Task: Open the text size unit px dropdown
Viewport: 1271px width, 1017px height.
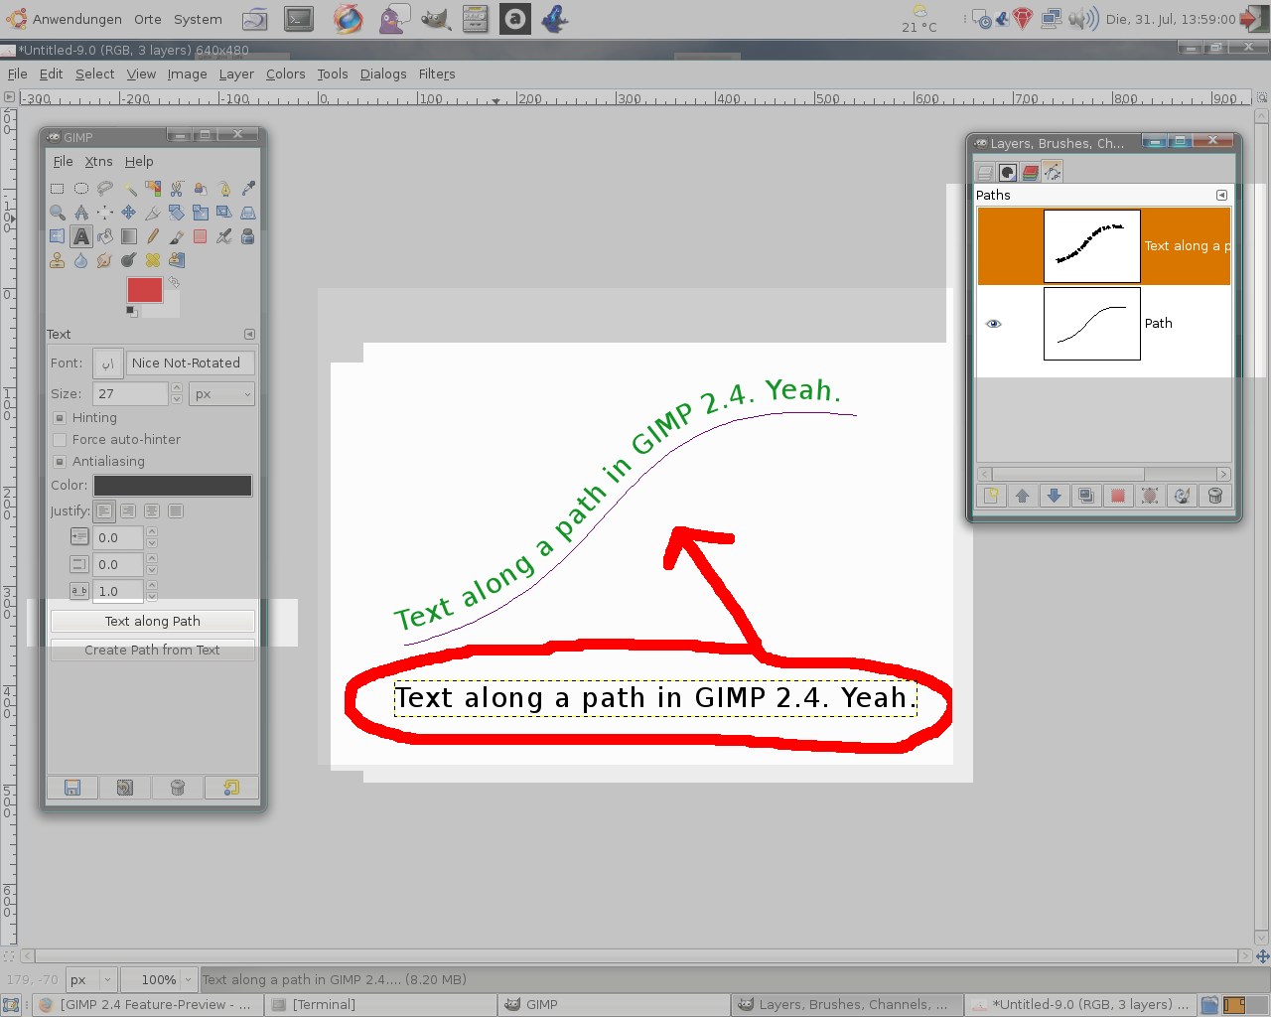Action: (221, 394)
